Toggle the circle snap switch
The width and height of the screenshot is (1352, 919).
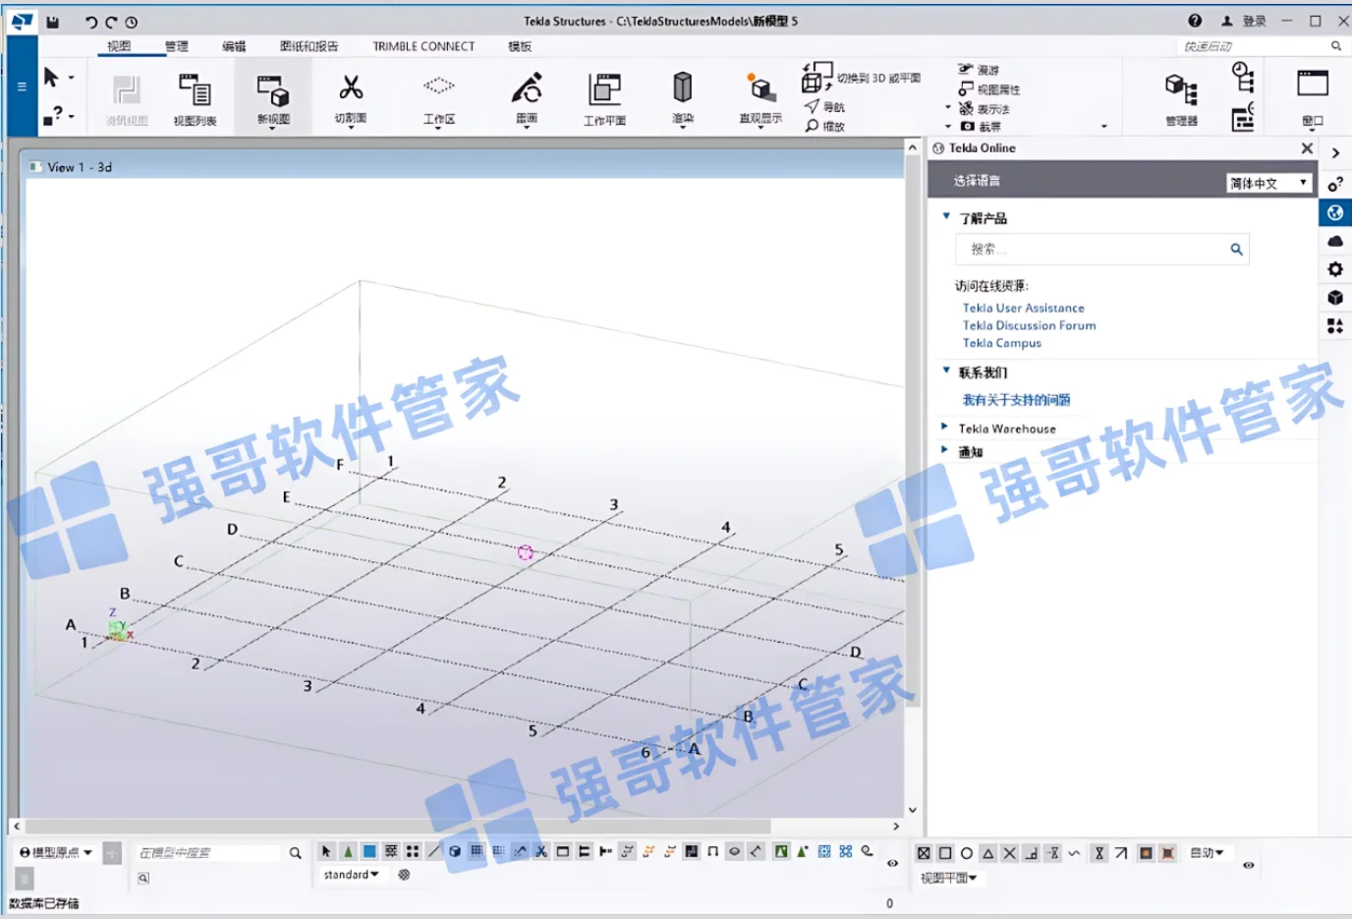pyautogui.click(x=967, y=853)
